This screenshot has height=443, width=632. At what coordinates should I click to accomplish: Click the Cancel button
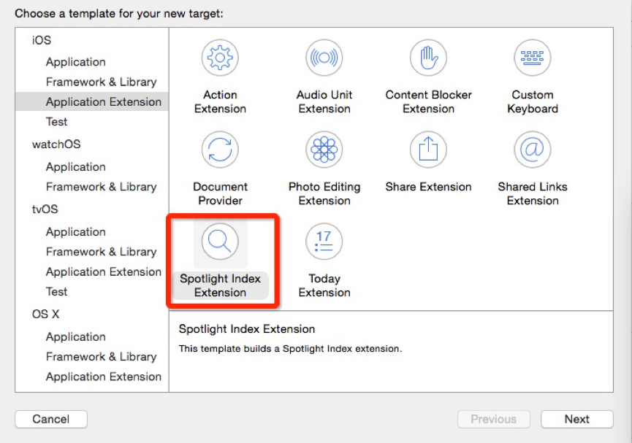(x=51, y=419)
